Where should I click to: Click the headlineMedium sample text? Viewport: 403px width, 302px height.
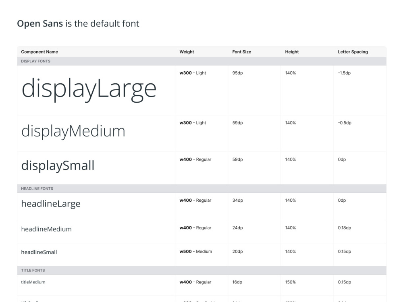click(46, 229)
